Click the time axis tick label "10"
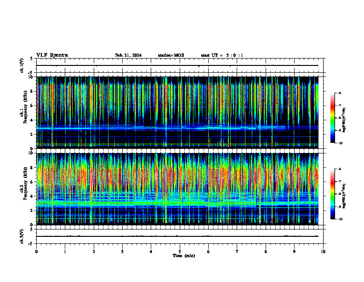Viewport: 364px width, 282px height. [x=323, y=252]
